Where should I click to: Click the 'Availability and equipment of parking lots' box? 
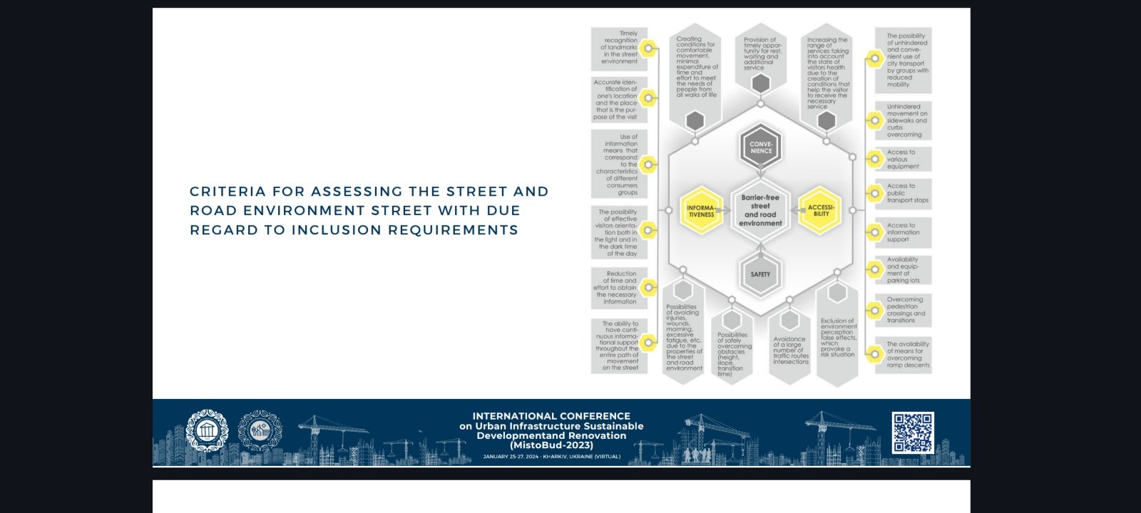click(904, 270)
